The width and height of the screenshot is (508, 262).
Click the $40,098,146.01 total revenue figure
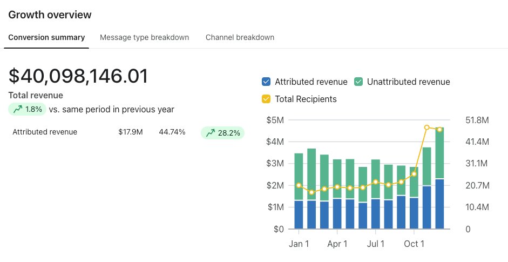click(78, 76)
